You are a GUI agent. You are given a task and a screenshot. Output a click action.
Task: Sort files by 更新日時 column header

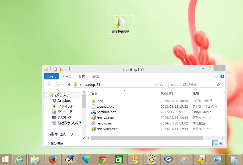(167, 93)
